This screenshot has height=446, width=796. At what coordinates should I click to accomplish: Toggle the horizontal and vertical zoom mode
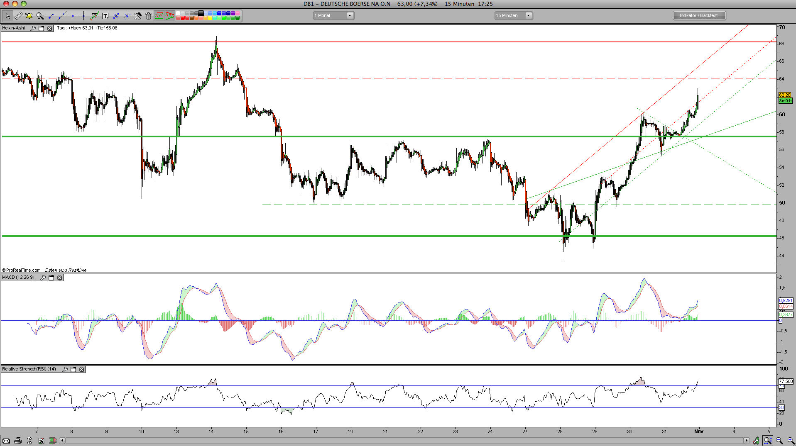tap(768, 441)
